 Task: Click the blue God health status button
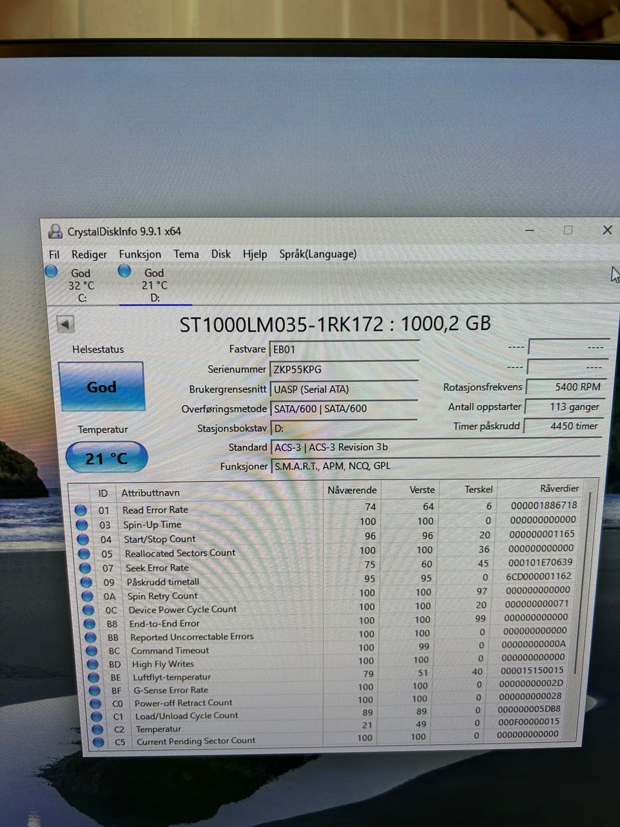point(102,386)
